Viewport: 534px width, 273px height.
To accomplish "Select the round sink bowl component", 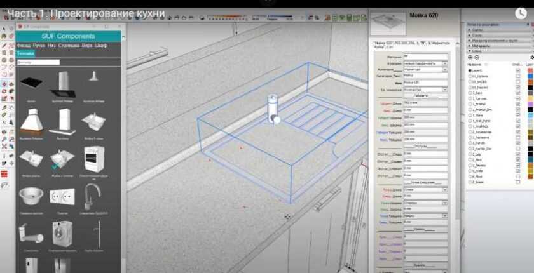I will 31,196.
